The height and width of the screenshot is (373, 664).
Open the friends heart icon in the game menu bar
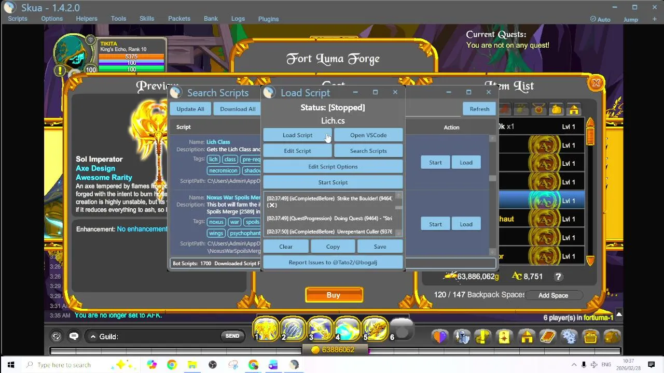pos(440,337)
